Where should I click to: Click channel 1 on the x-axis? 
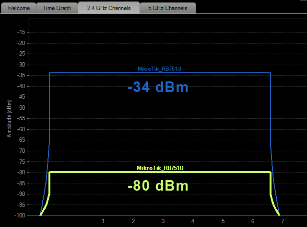[x=103, y=221]
